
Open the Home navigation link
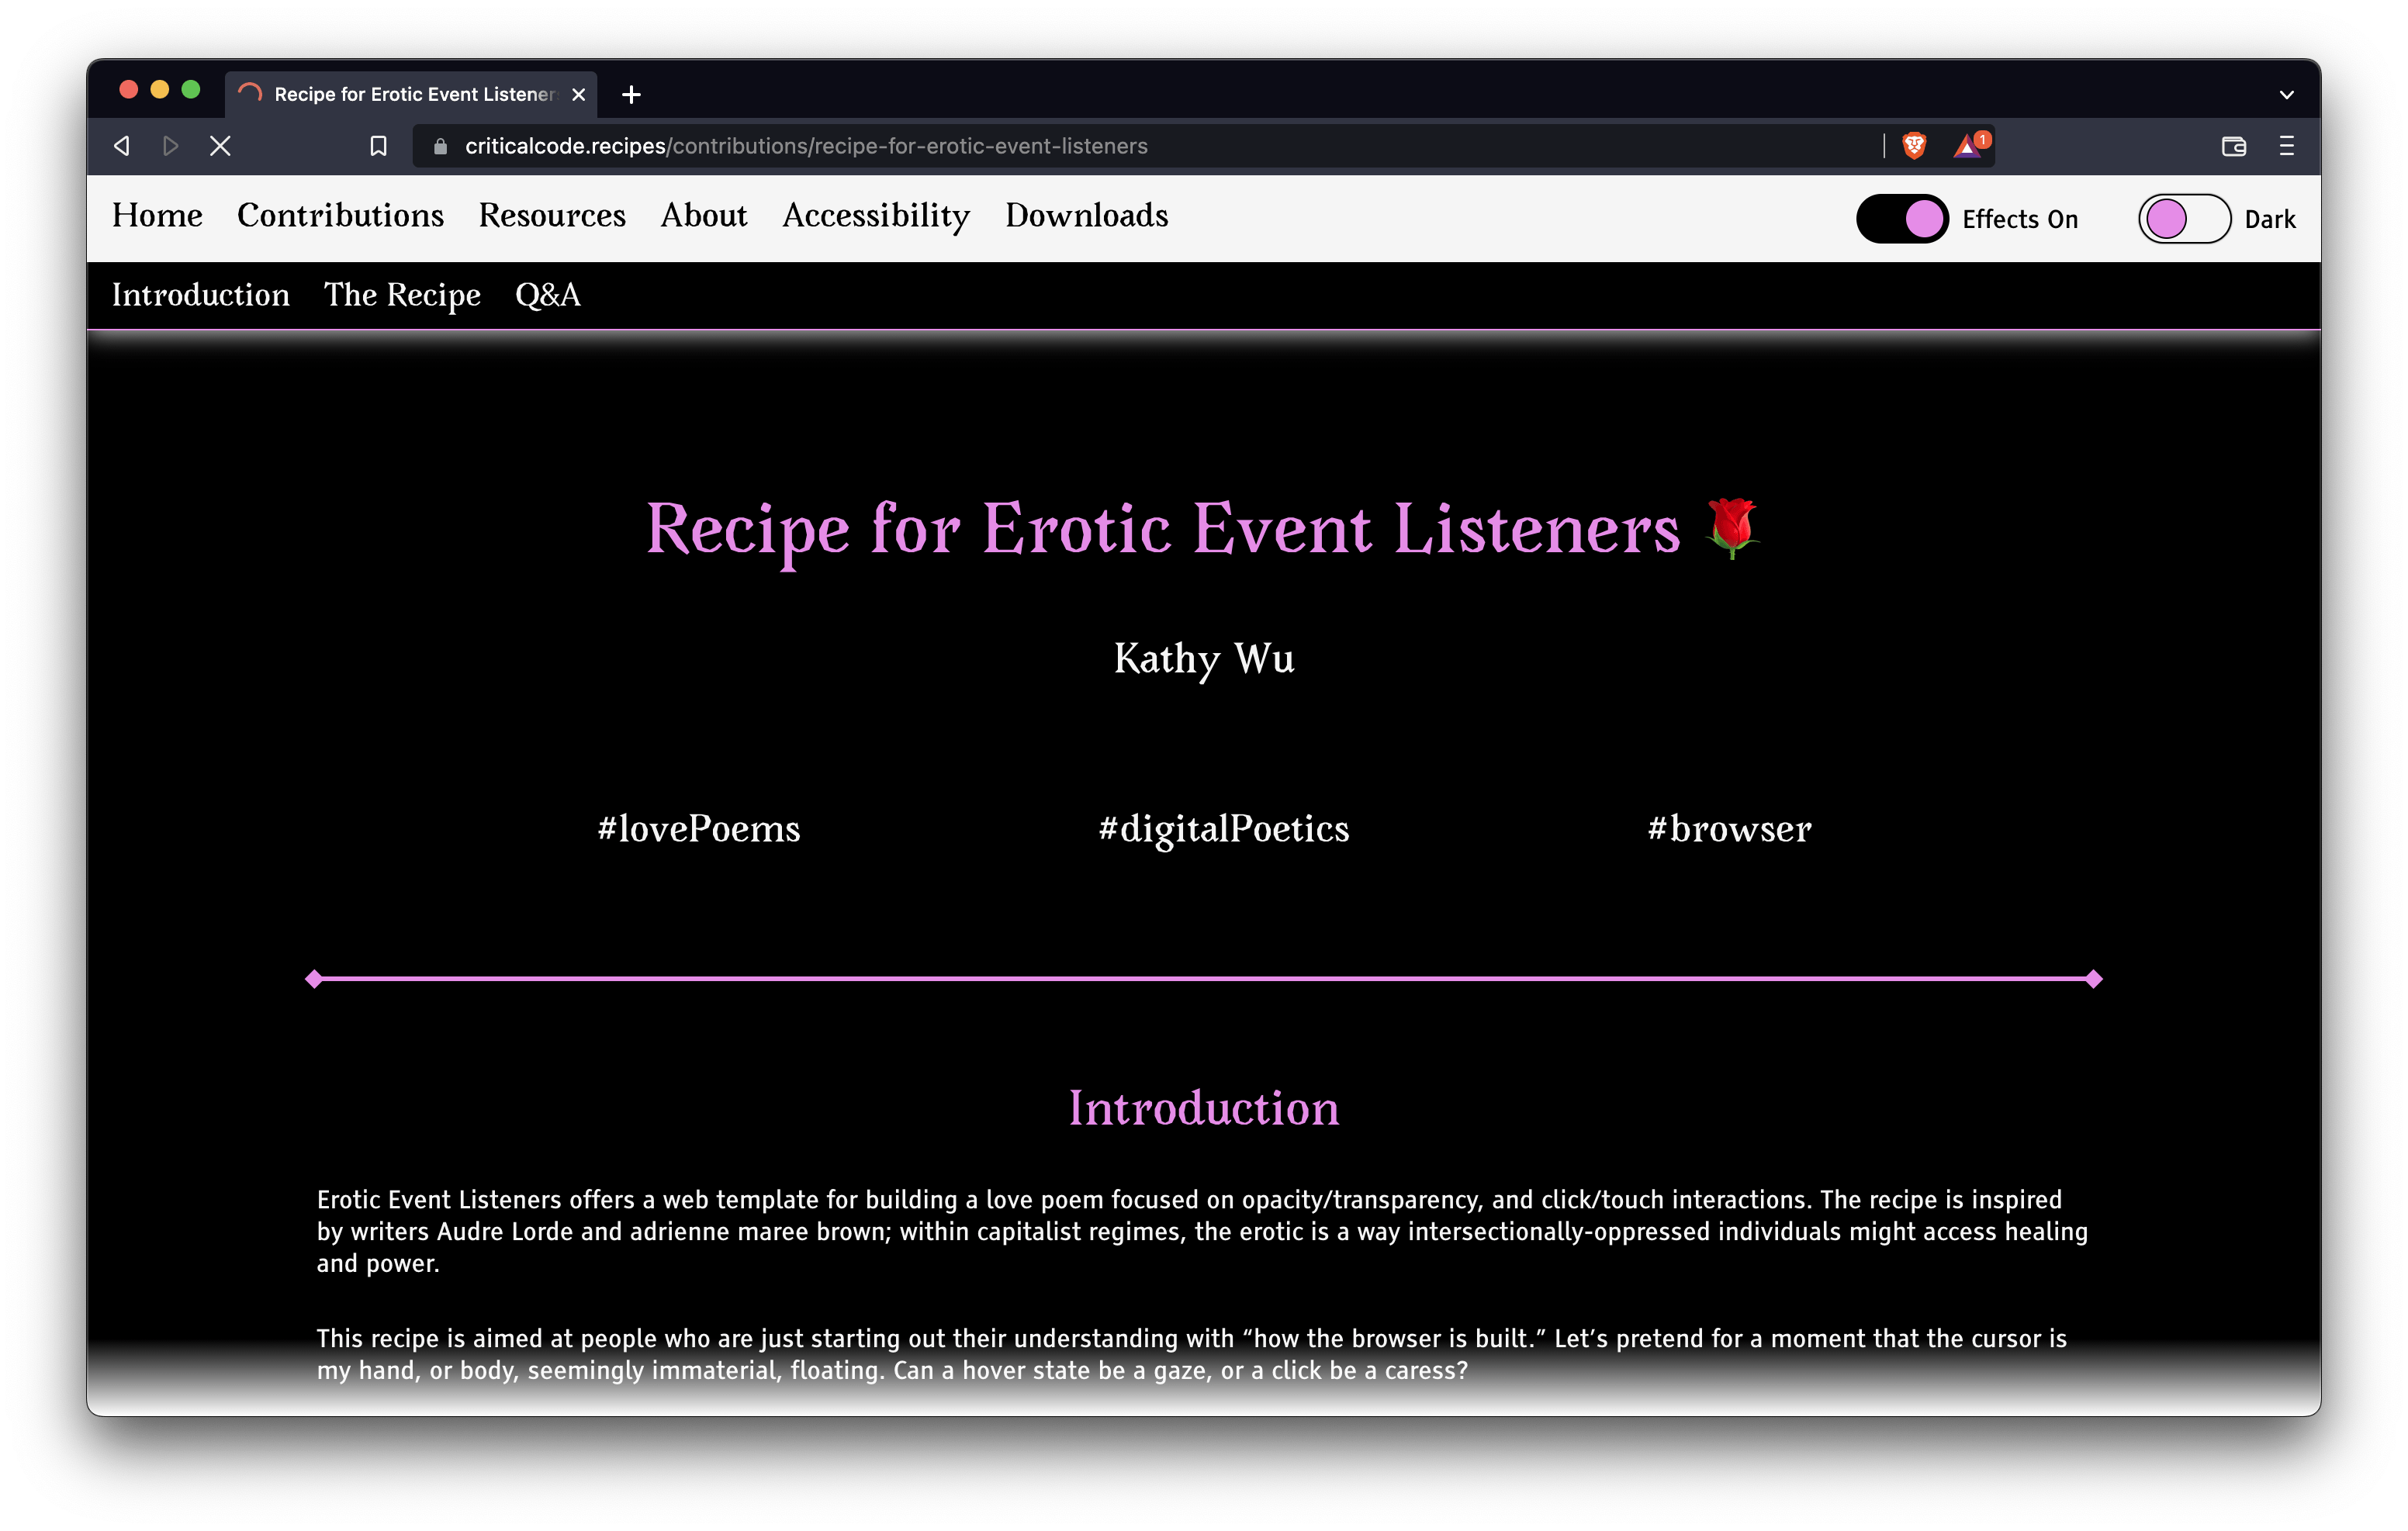[x=157, y=216]
